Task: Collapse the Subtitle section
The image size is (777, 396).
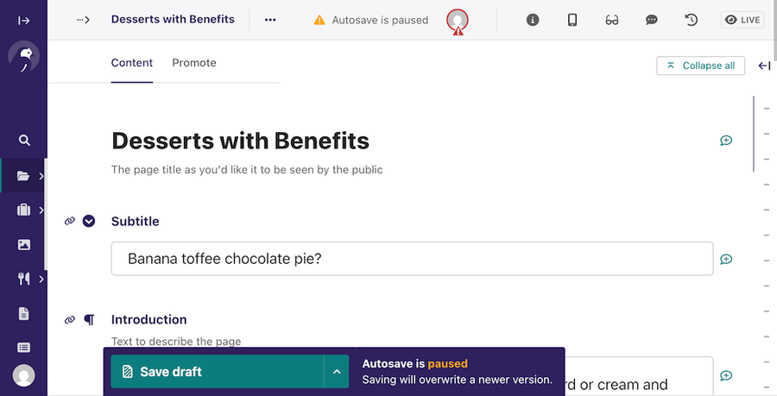Action: [x=89, y=222]
